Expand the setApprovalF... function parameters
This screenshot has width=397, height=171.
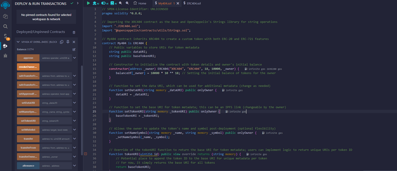coord(74,94)
